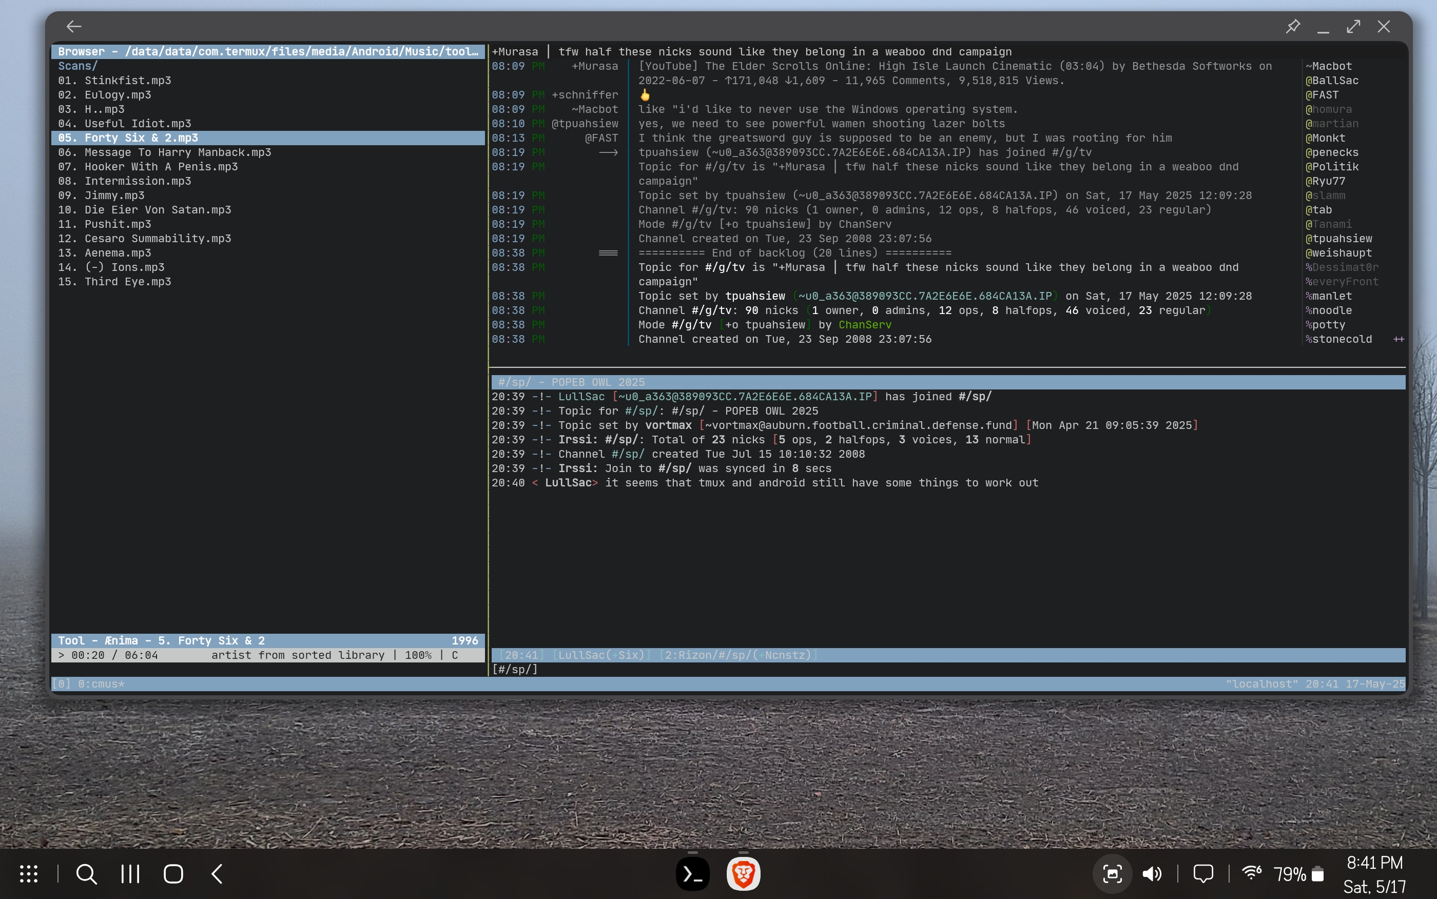The height and width of the screenshot is (899, 1437).
Task: Select tmux window 0:cmus* in status bar
Action: click(x=101, y=684)
